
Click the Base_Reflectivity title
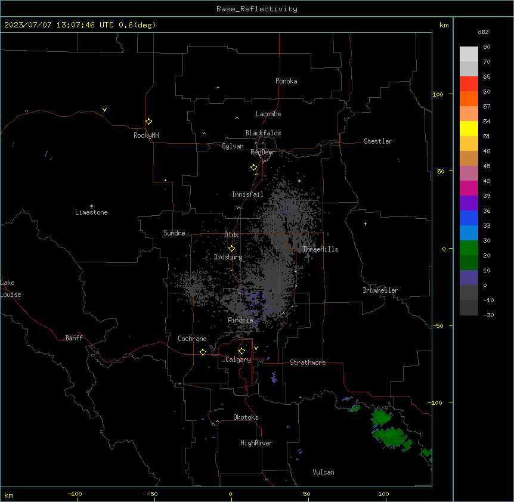pos(257,9)
